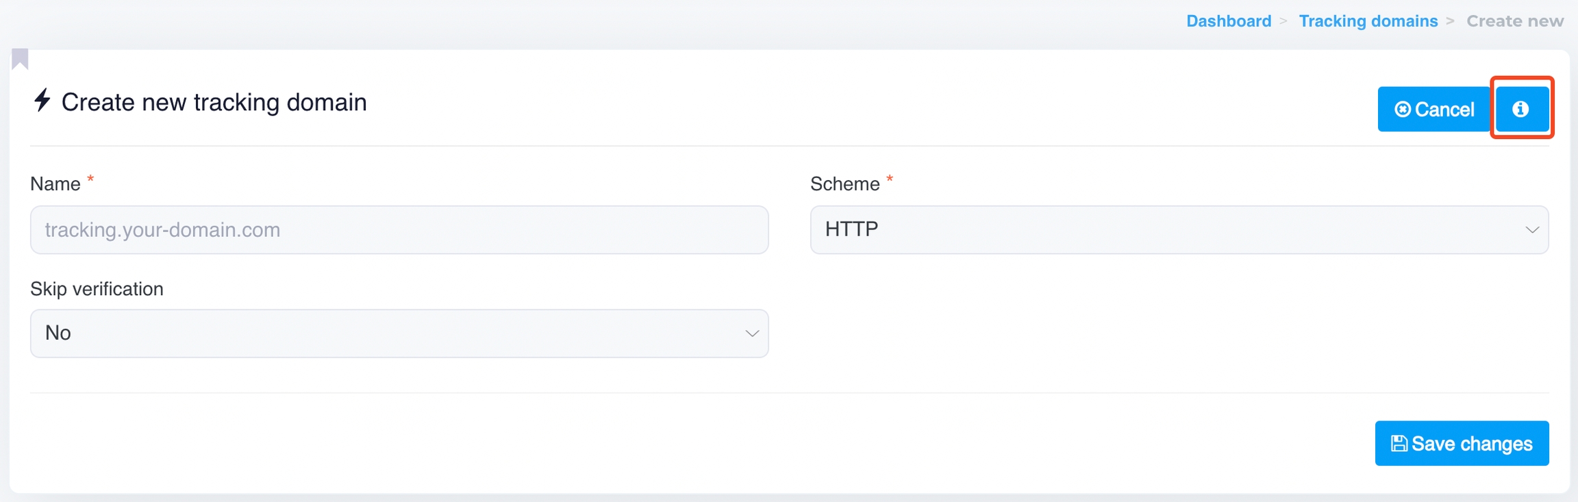Image resolution: width=1578 pixels, height=502 pixels.
Task: Click the Create new breadcrumb item
Action: [1514, 21]
